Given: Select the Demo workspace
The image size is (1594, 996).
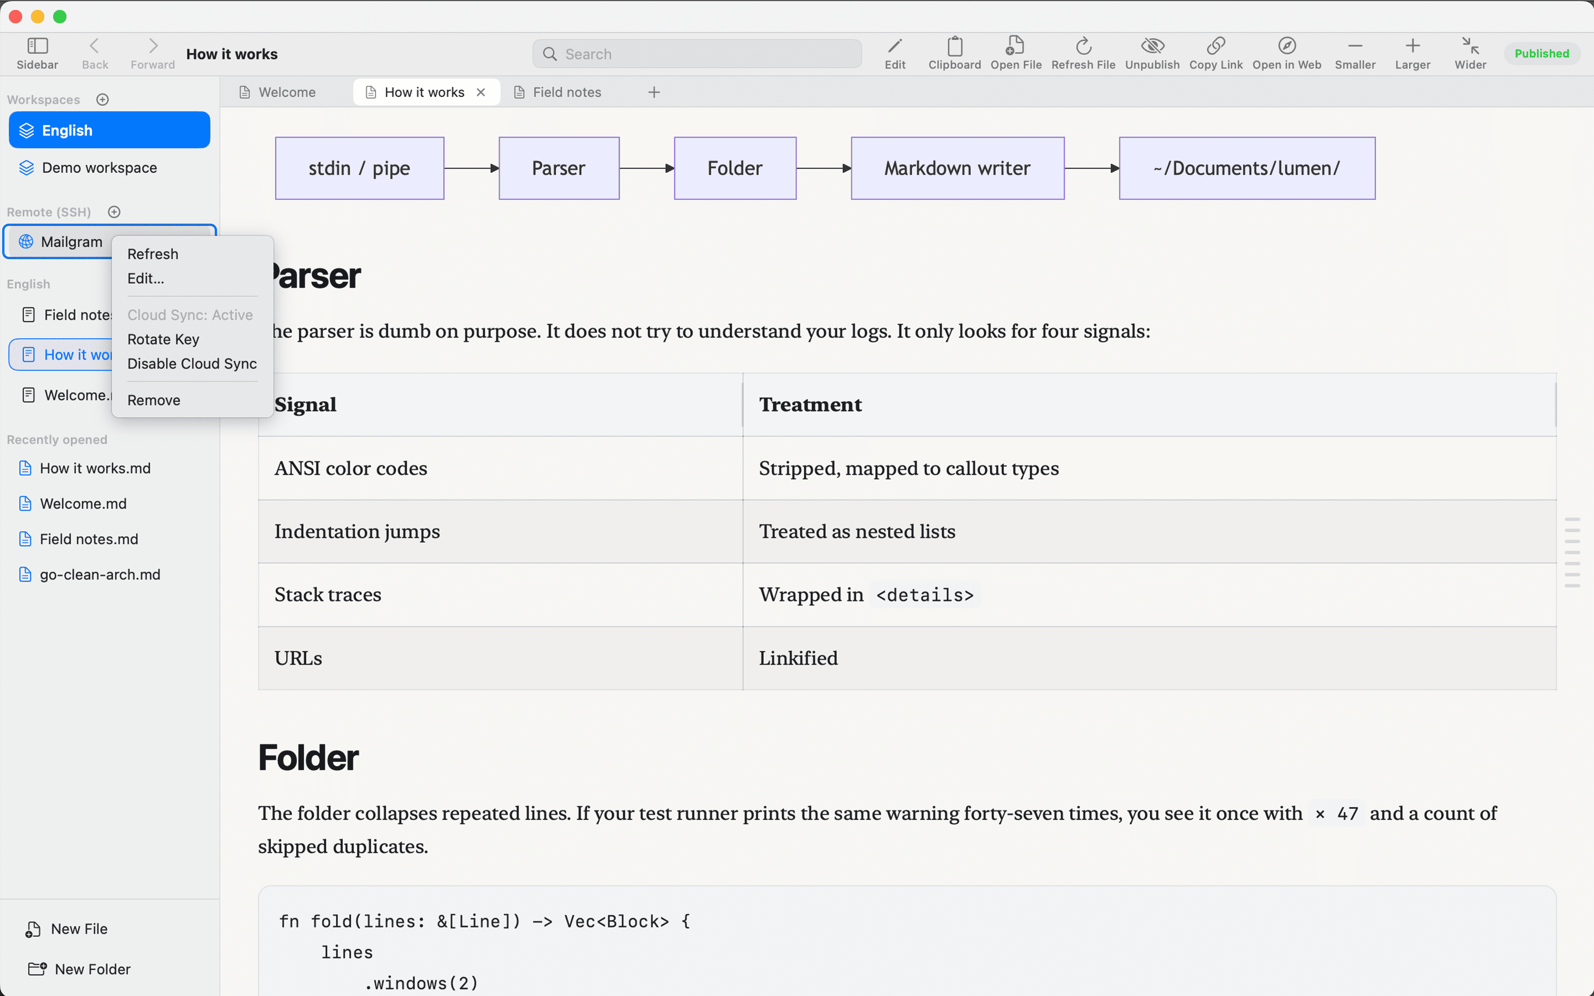Looking at the screenshot, I should 110,167.
